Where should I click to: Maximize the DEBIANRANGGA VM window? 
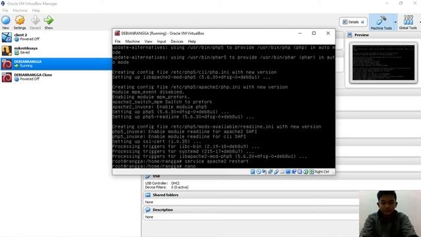click(314, 34)
